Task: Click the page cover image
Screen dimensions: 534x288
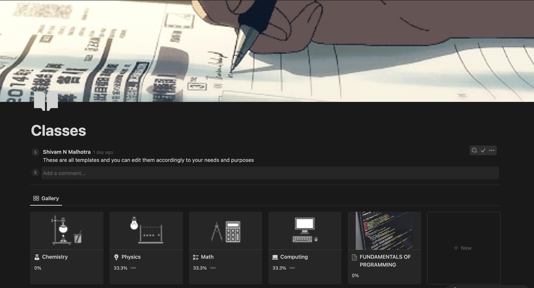Action: pyautogui.click(x=267, y=51)
